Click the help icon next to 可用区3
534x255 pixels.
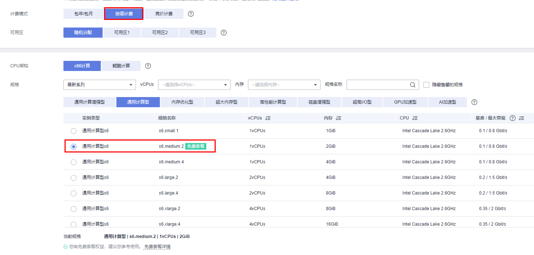[224, 33]
